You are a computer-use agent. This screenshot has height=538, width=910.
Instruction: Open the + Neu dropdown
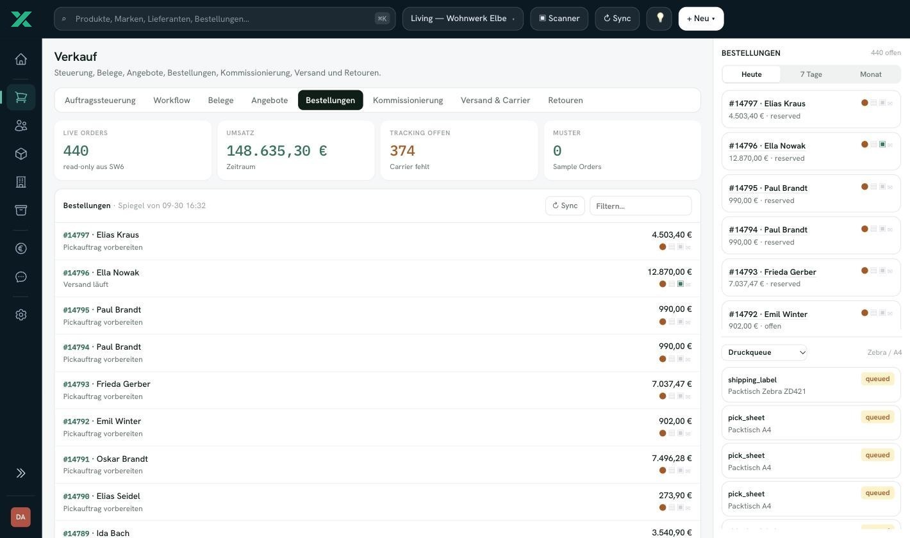click(701, 19)
